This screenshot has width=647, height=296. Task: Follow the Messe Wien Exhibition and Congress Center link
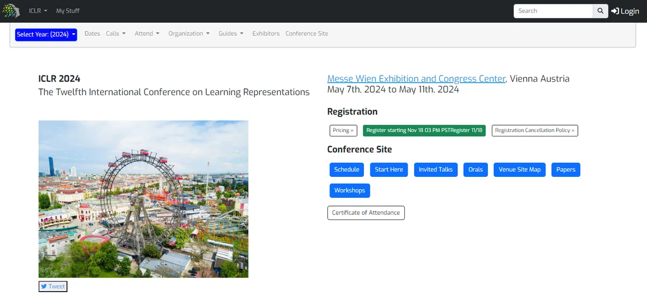(416, 79)
